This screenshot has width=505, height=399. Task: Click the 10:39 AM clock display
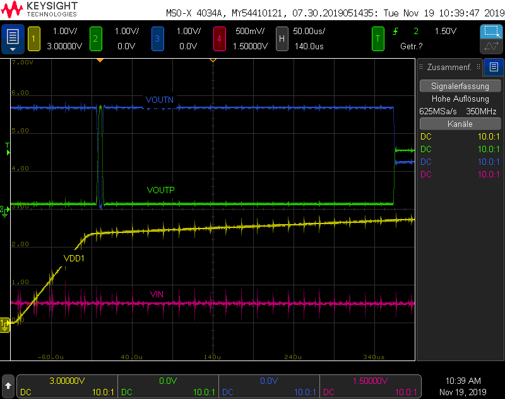tap(463, 381)
